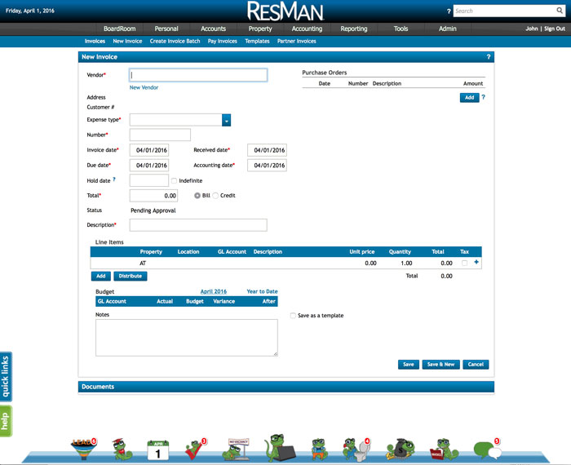The height and width of the screenshot is (465, 571).
Task: Click the Accounting date field
Action: (x=267, y=166)
